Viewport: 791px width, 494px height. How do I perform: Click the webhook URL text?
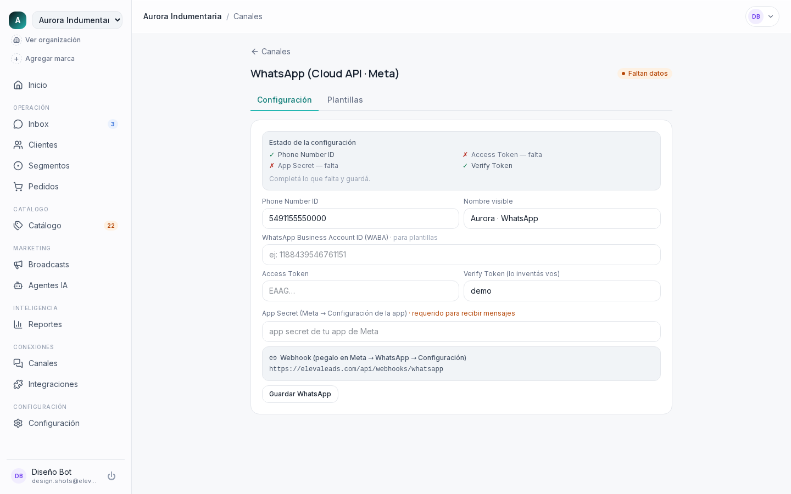[356, 369]
